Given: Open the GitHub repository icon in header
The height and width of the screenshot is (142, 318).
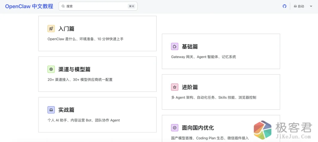Looking at the screenshot, I should point(284,6).
